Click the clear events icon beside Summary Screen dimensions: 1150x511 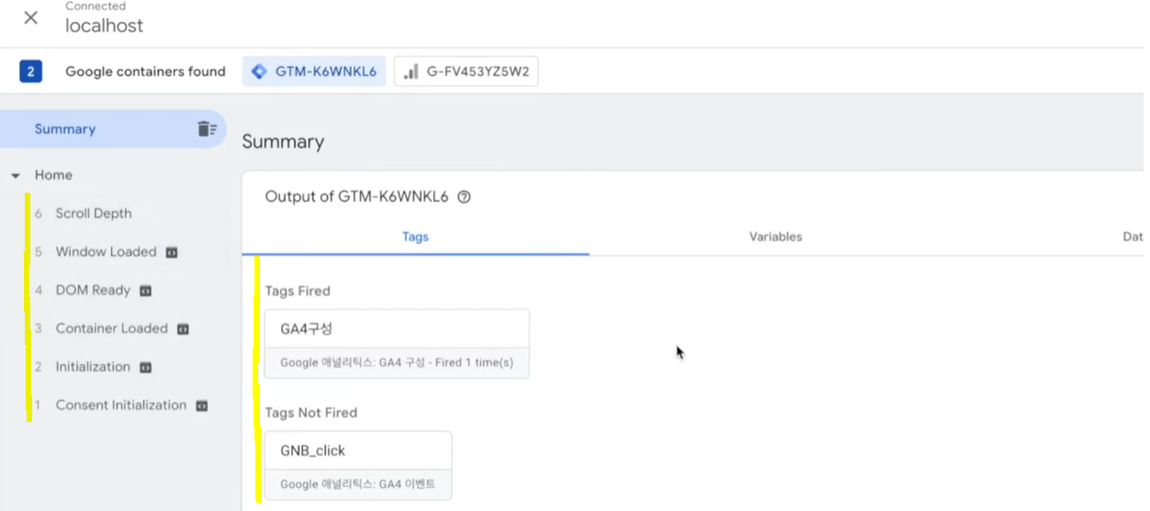pyautogui.click(x=207, y=129)
